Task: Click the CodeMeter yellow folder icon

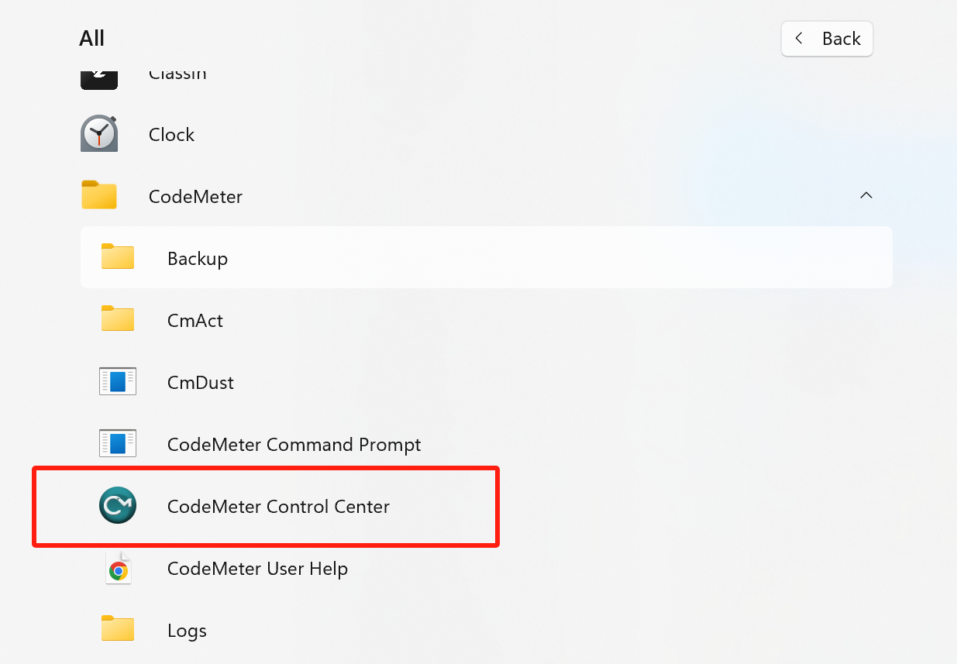Action: [98, 195]
